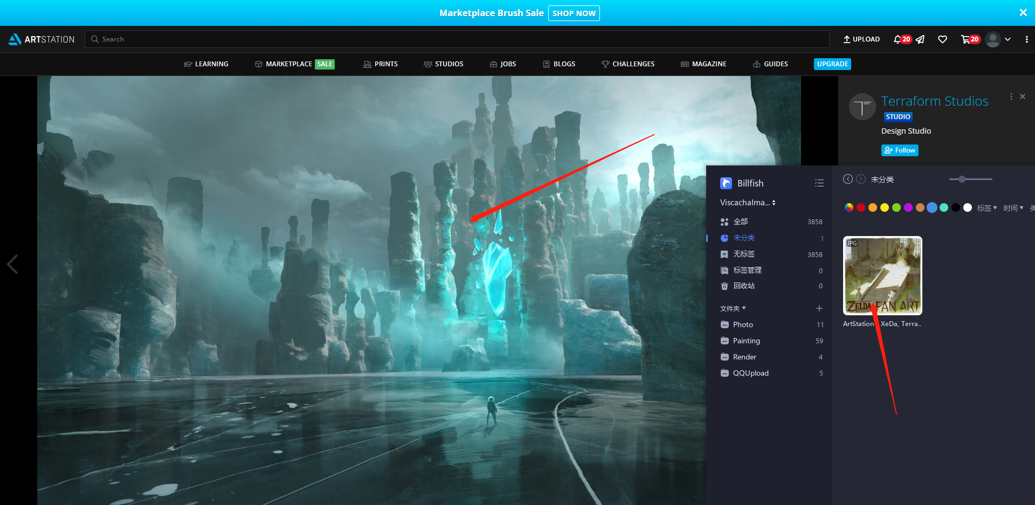Click the SHOP NOW button
Screen dimensions: 1035x505
(574, 13)
